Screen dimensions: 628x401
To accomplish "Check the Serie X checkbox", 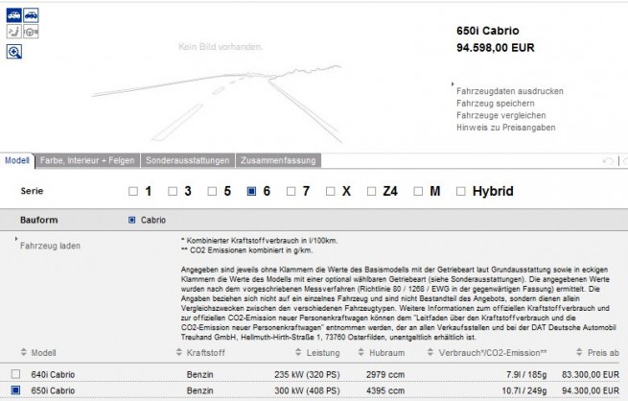I will tap(330, 191).
